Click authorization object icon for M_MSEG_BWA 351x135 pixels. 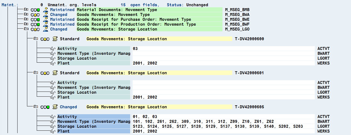click(x=46, y=15)
